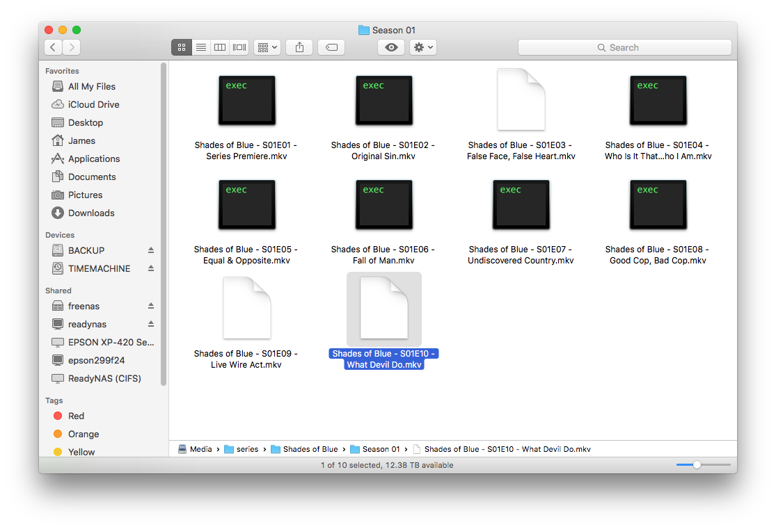The width and height of the screenshot is (776, 529).
Task: Click the Favorites sidebar heading
Action: tap(62, 71)
